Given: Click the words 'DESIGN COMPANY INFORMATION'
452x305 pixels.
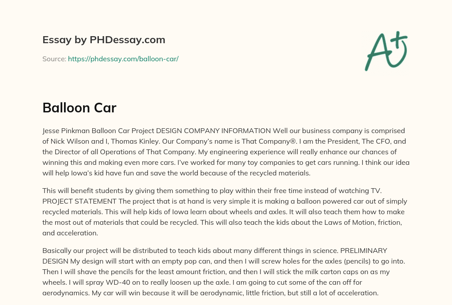Looking at the screenshot, I should (213, 130).
